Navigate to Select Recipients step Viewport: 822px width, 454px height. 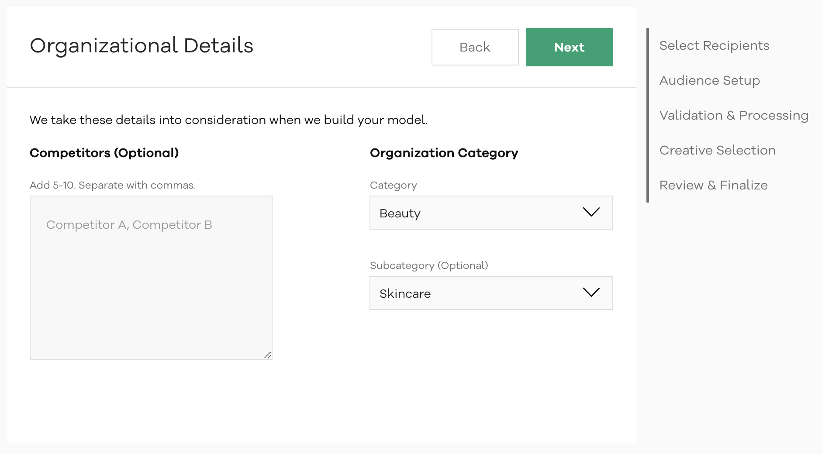click(x=714, y=45)
